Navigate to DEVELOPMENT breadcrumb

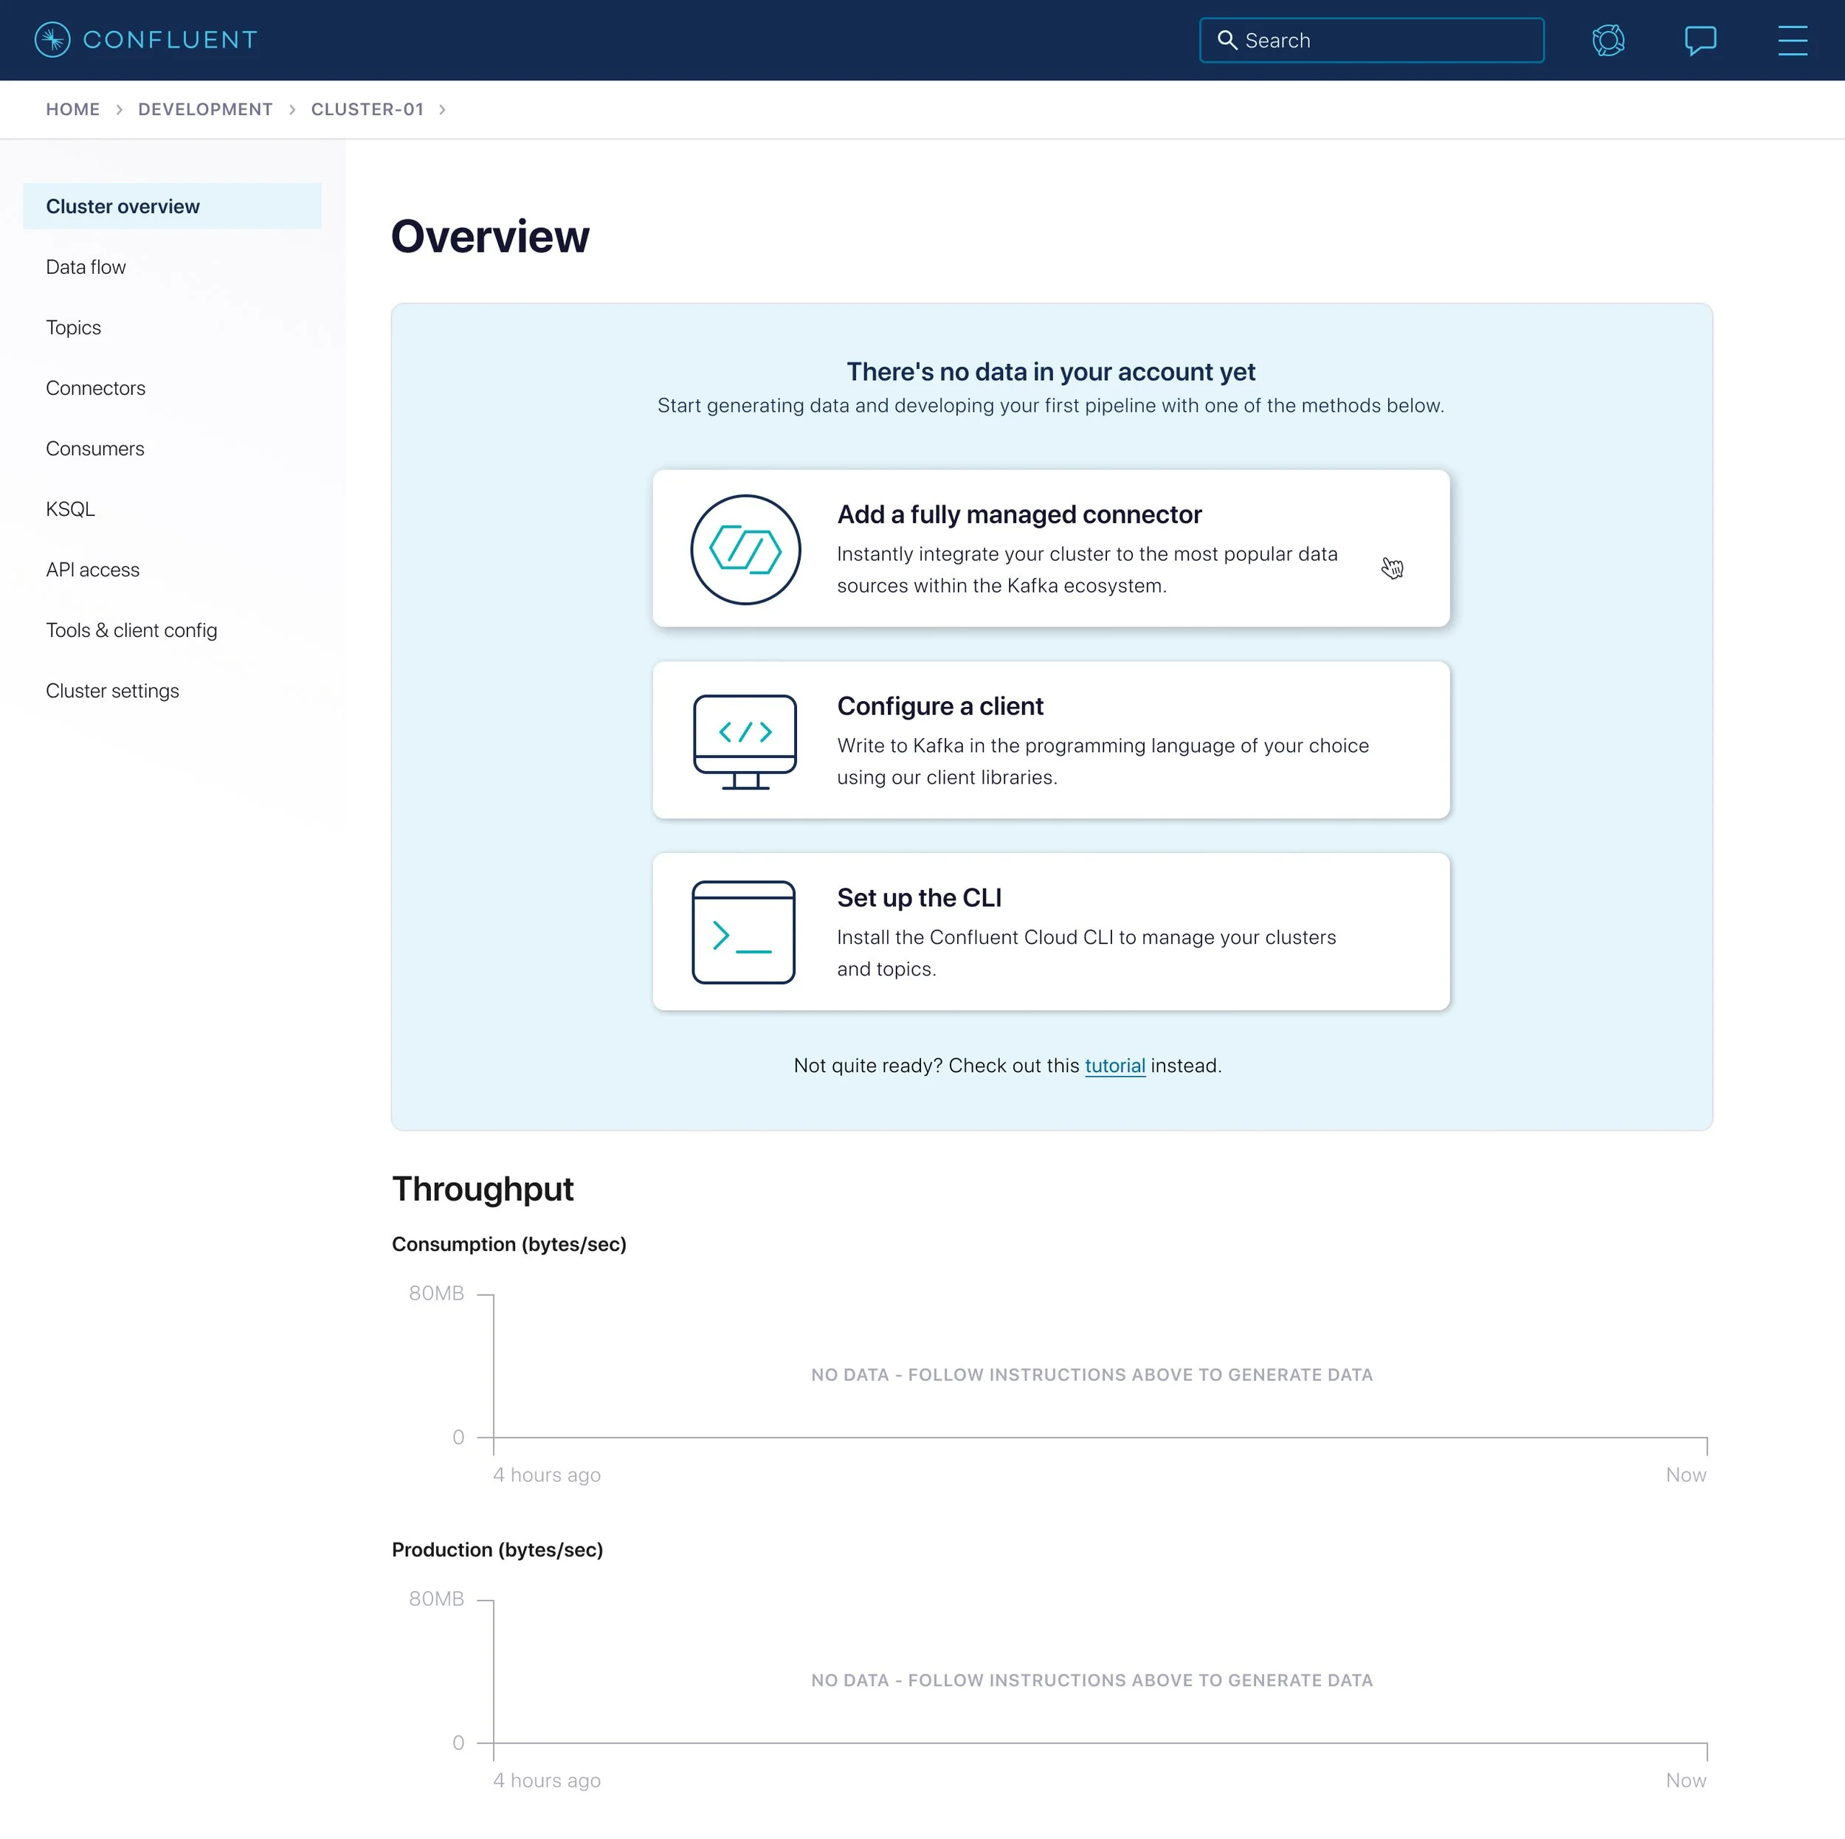pyautogui.click(x=205, y=110)
